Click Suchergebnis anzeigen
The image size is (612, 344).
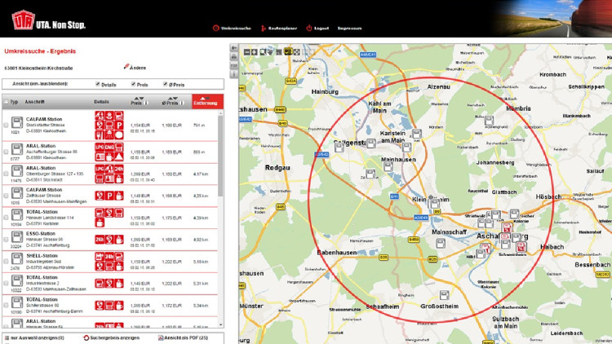pos(111,337)
